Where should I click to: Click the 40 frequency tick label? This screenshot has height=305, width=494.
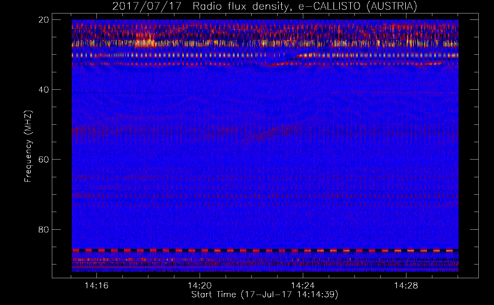pos(44,90)
